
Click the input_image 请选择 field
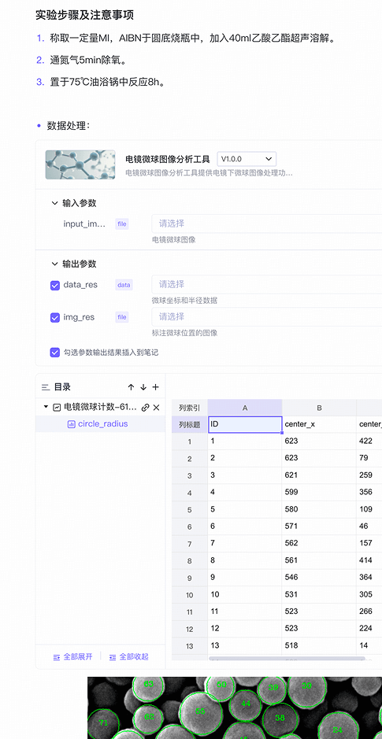[266, 224]
